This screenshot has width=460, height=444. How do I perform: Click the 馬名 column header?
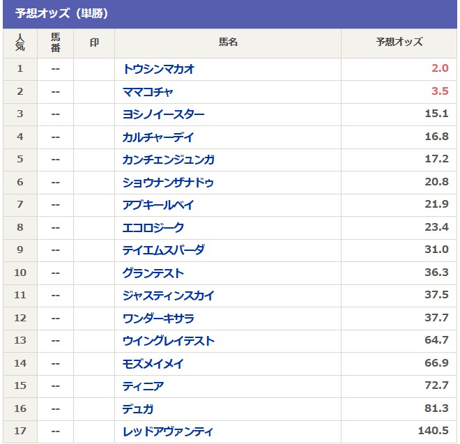[x=228, y=43]
